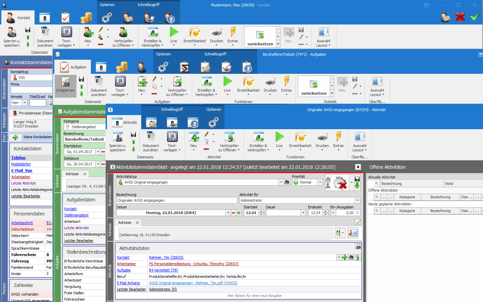This screenshot has width=483, height=302.
Task: Click Dokument zuordnen in Aktivität window
Action: tap(151, 142)
